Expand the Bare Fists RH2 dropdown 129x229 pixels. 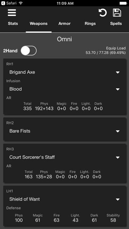[64, 131]
